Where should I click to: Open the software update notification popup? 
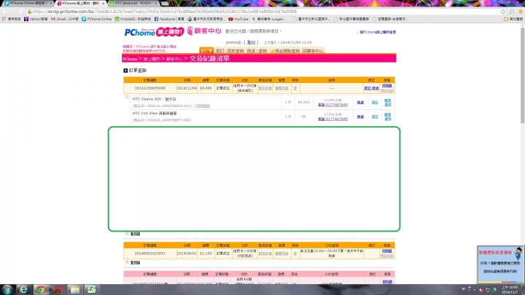[x=500, y=264]
